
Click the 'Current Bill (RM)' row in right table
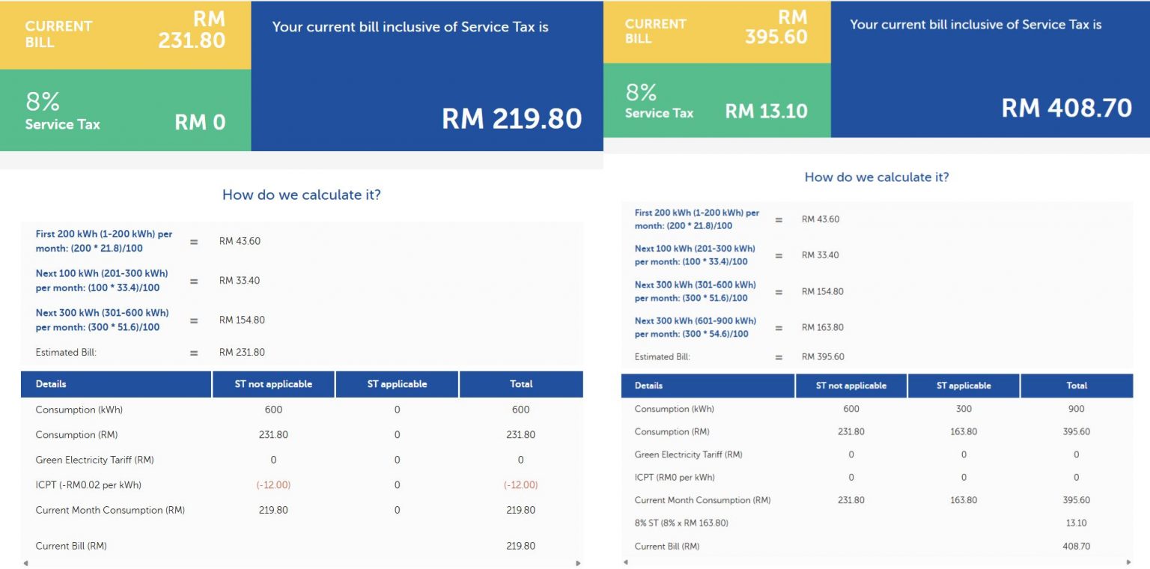click(669, 546)
